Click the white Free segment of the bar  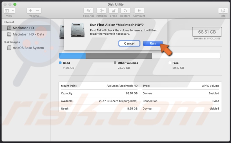tap(186, 56)
